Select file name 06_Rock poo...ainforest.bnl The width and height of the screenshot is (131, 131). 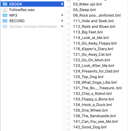97,15
